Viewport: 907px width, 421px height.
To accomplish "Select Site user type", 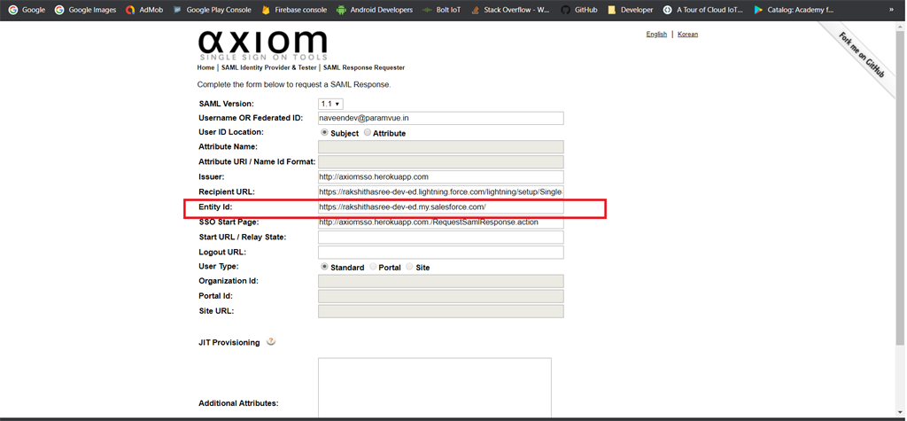I will tap(409, 267).
